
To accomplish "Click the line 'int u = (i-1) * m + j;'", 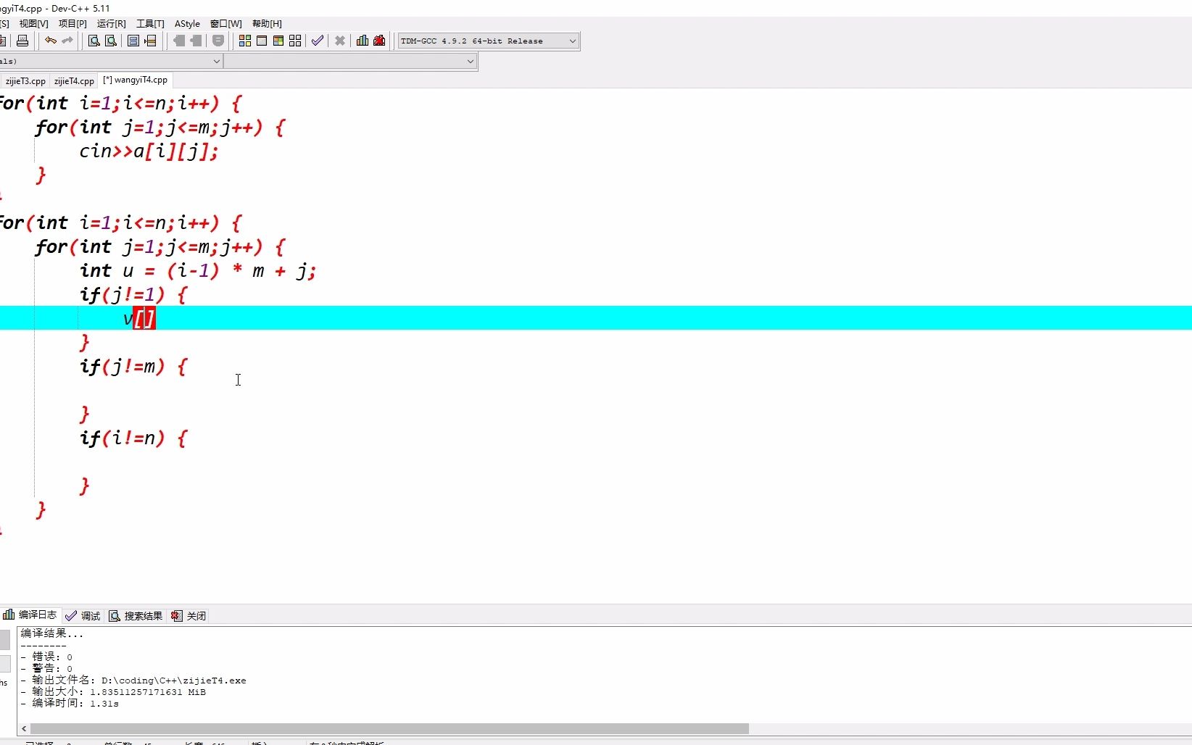I will 198,271.
